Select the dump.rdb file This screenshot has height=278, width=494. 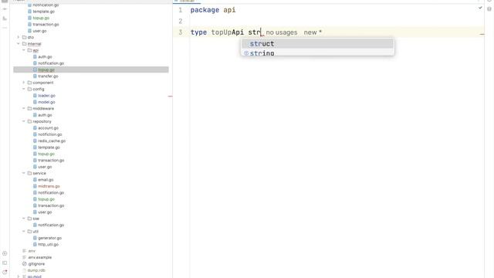click(x=36, y=270)
